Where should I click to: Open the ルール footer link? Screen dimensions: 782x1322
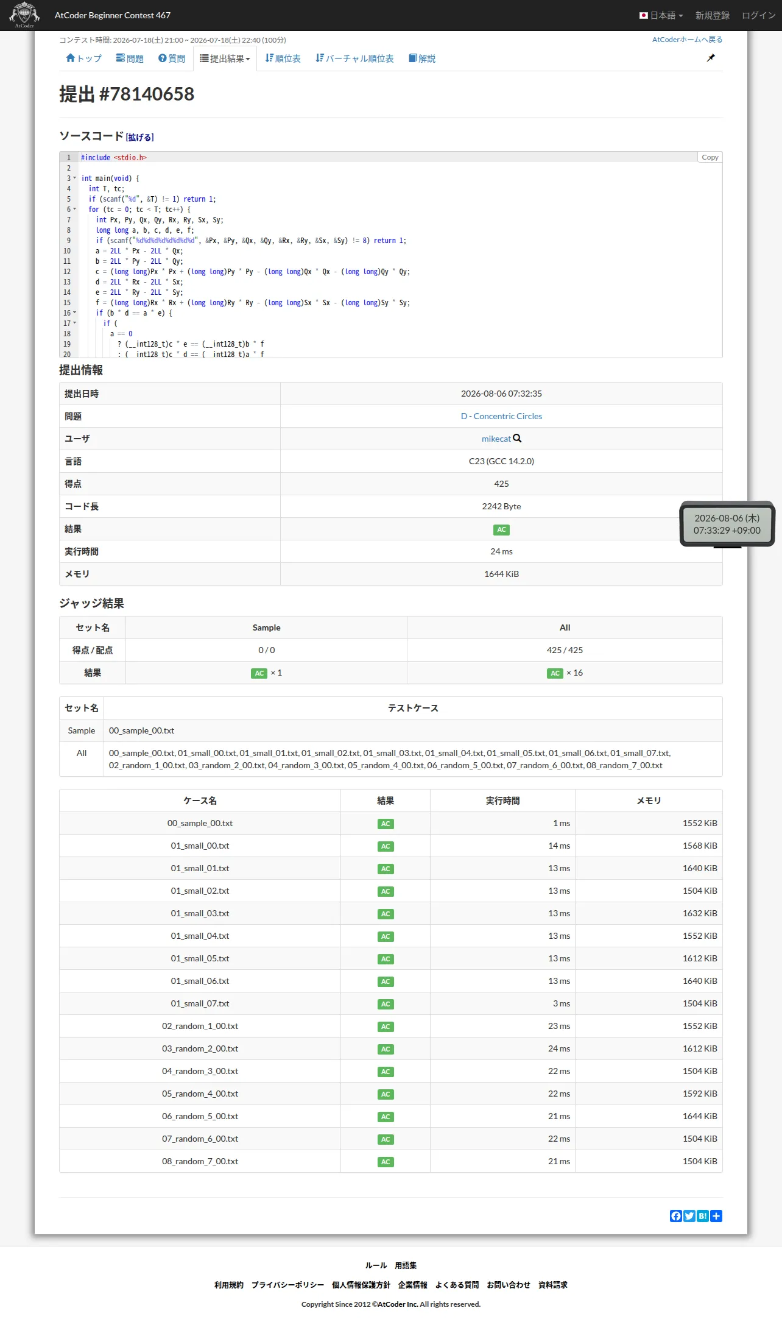[376, 1265]
